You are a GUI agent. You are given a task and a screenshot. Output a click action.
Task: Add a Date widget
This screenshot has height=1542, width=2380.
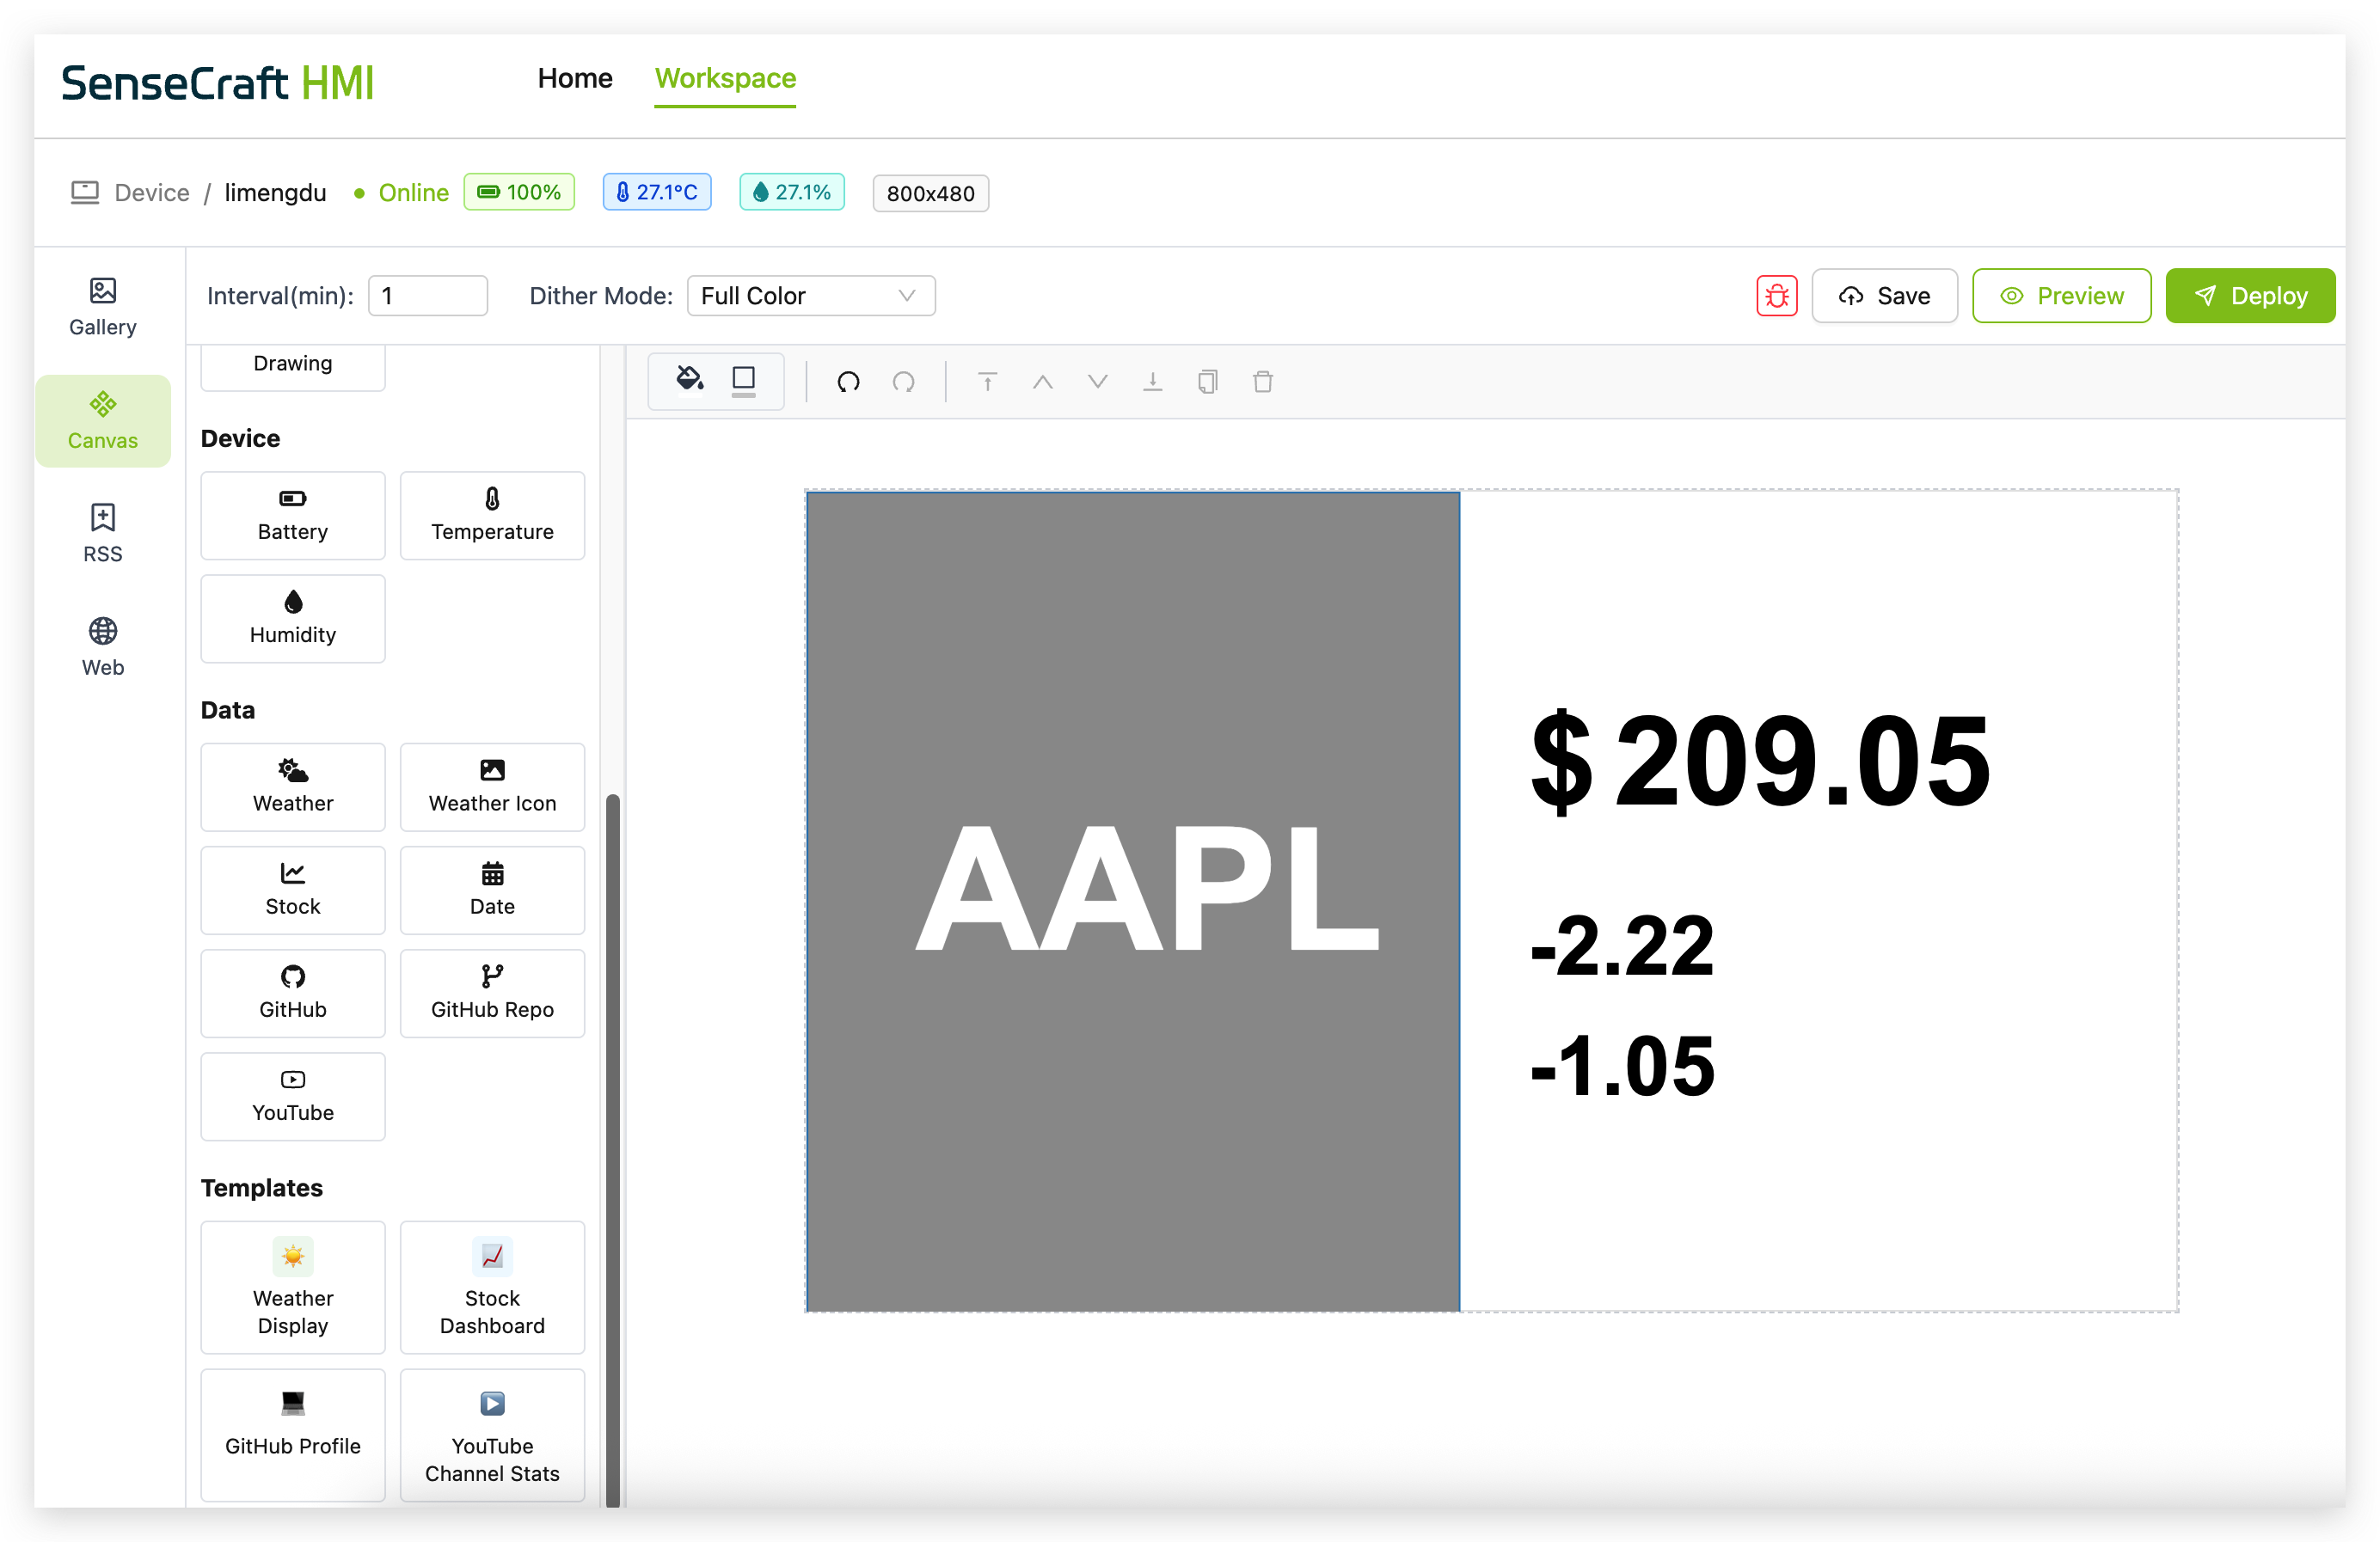(x=492, y=890)
